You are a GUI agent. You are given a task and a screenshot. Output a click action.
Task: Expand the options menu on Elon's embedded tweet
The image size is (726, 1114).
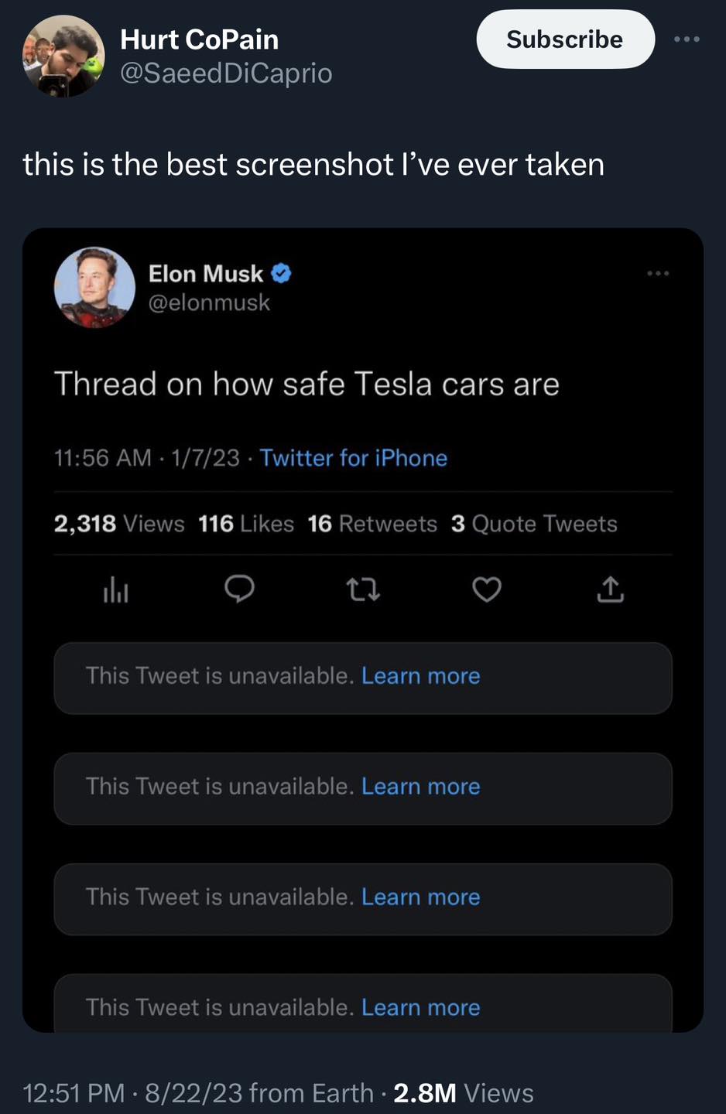coord(658,273)
